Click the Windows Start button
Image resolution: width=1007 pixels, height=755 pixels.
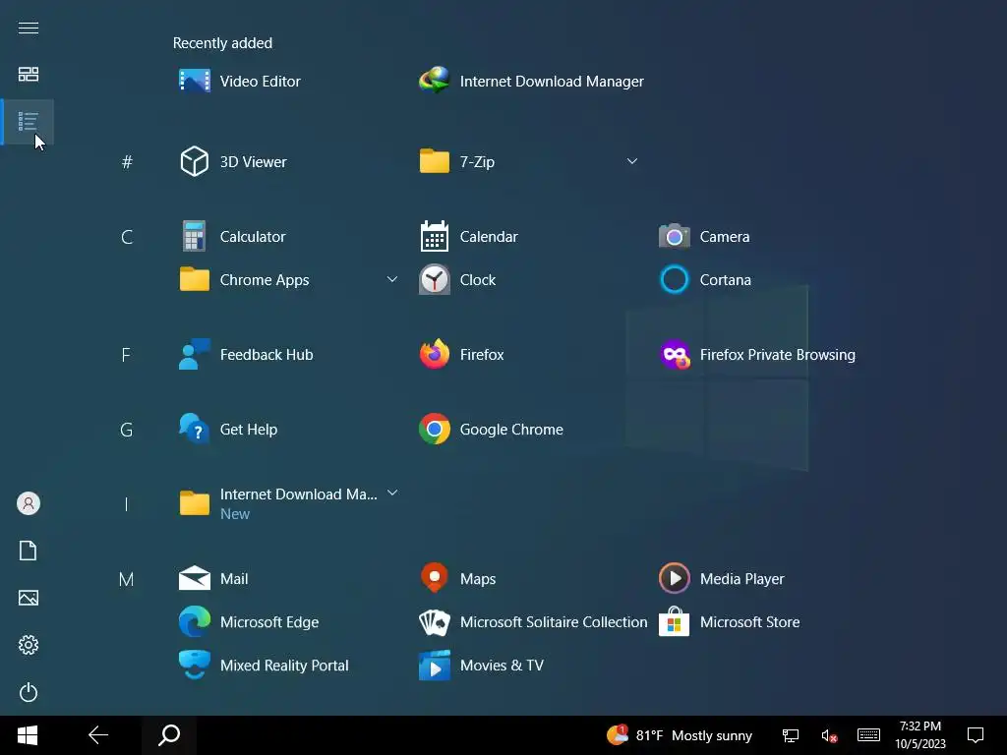[x=28, y=735]
